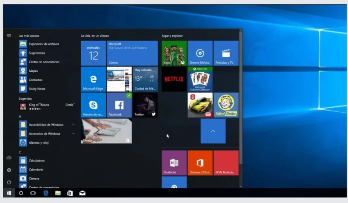Select the 'Jugar y explorar' group header

pyautogui.click(x=172, y=36)
